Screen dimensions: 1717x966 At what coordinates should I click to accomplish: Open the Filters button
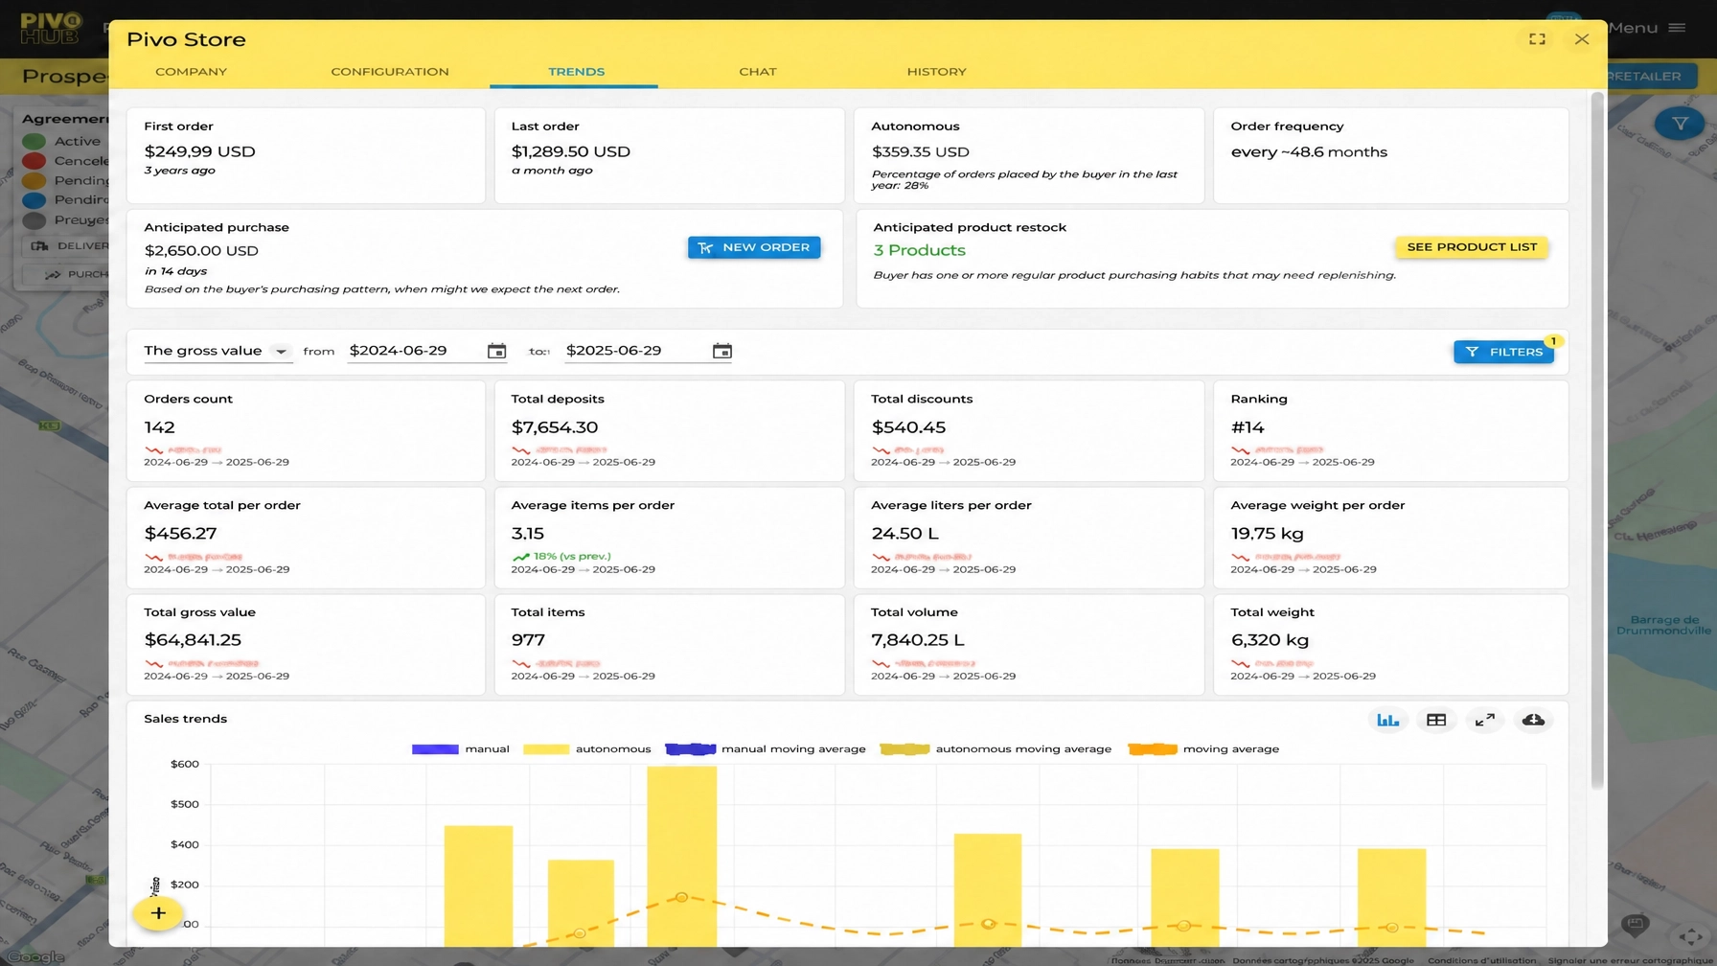pyautogui.click(x=1503, y=352)
